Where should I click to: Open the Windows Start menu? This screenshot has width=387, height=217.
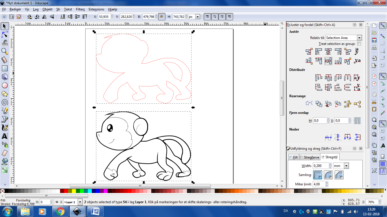pyautogui.click(x=7, y=211)
